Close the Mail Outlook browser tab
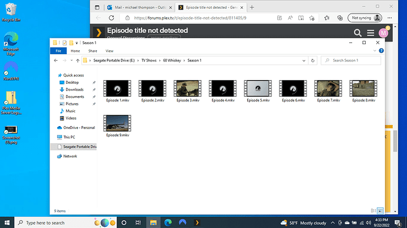This screenshot has height=228, width=407. point(170,8)
